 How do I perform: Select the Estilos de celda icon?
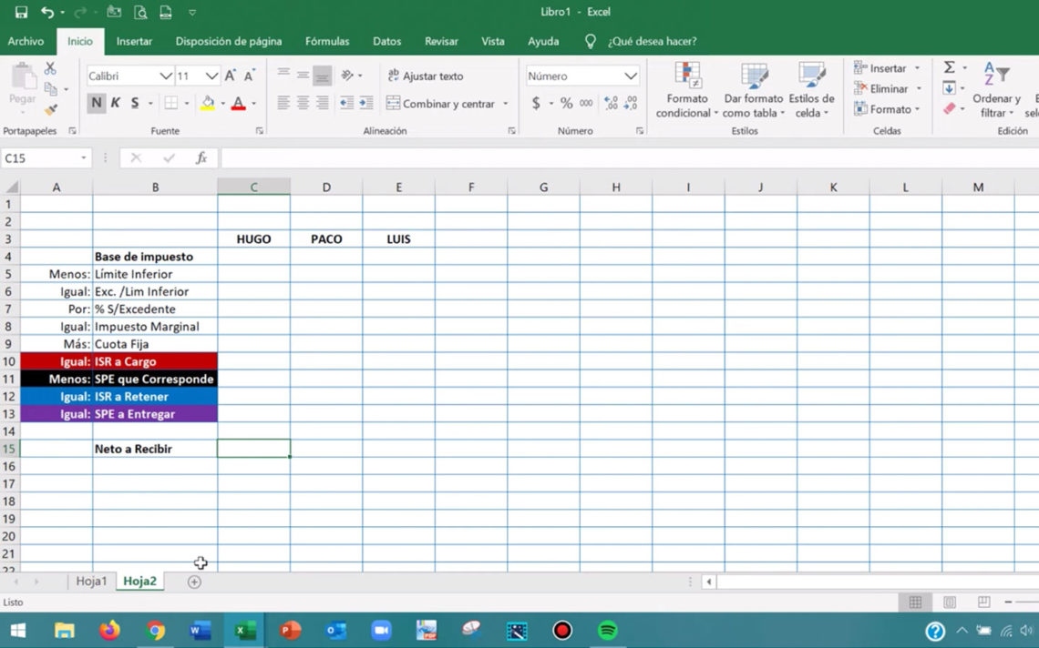click(810, 88)
